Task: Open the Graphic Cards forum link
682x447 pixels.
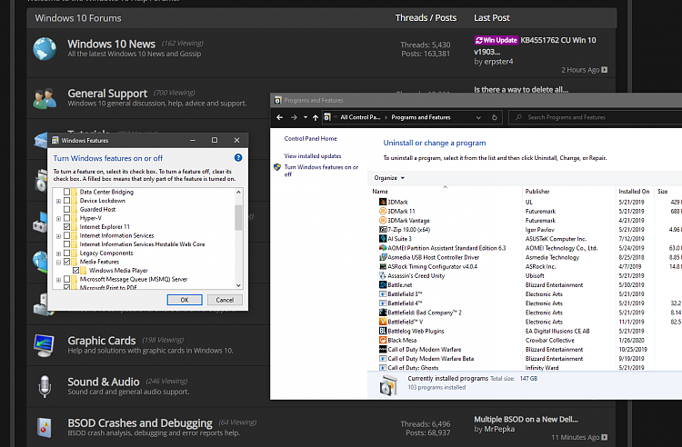Action: (101, 341)
